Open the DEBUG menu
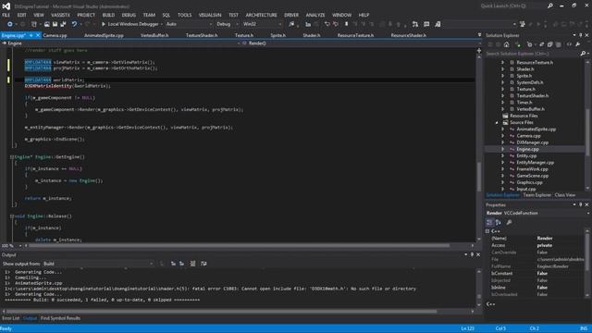 [129, 15]
